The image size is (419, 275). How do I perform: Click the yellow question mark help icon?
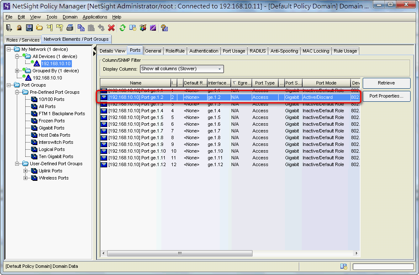(164, 27)
